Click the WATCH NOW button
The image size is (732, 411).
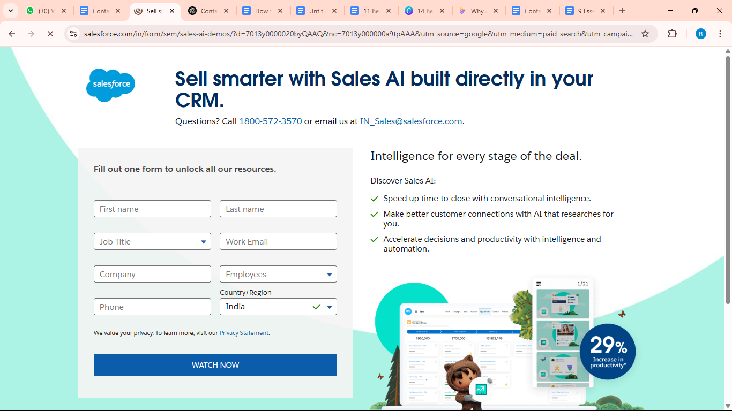(215, 365)
